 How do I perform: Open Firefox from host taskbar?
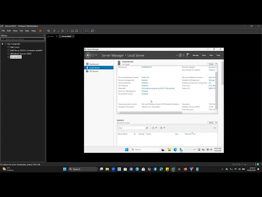pyautogui.click(x=185, y=169)
